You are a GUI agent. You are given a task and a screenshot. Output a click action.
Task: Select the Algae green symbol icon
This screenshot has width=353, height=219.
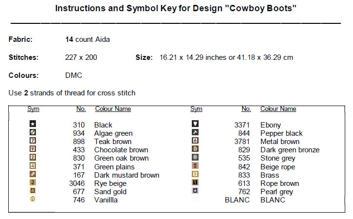[x=33, y=133]
